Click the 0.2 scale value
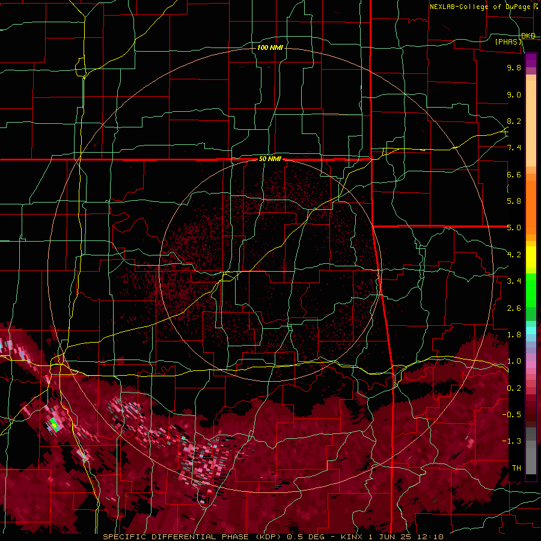Image resolution: width=541 pixels, height=541 pixels. (514, 388)
